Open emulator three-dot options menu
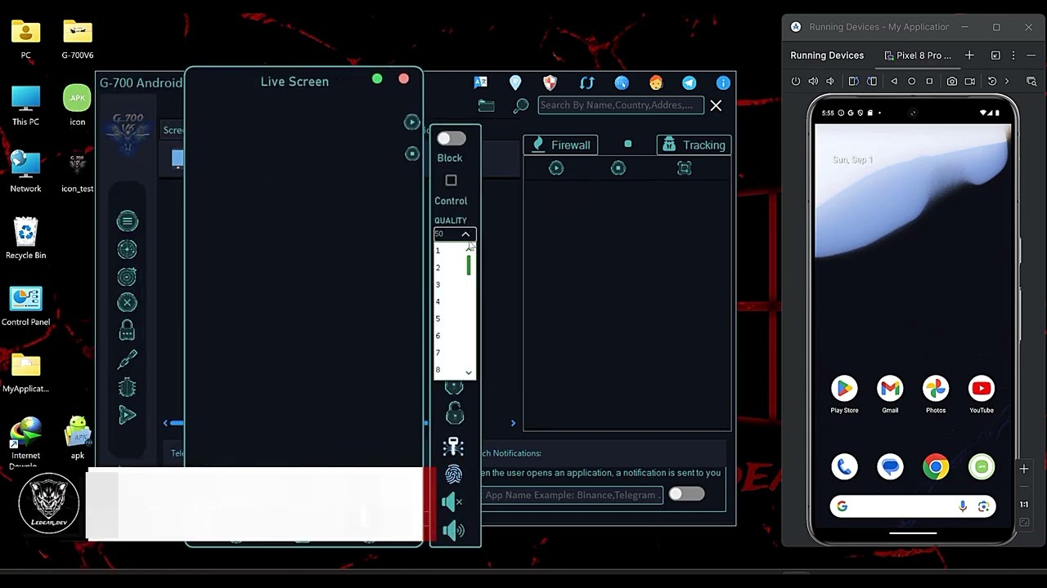The image size is (1047, 588). (1013, 56)
